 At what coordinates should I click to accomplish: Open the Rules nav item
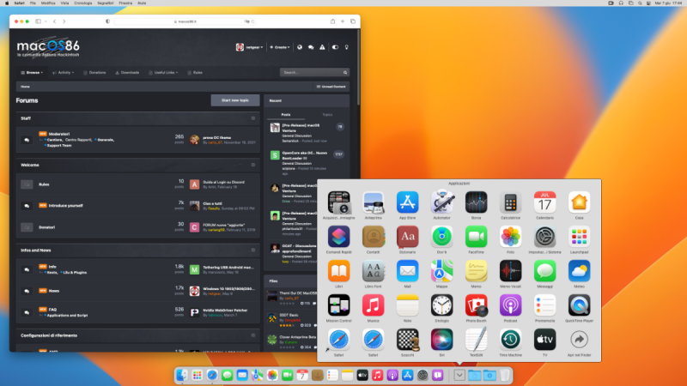click(x=195, y=73)
